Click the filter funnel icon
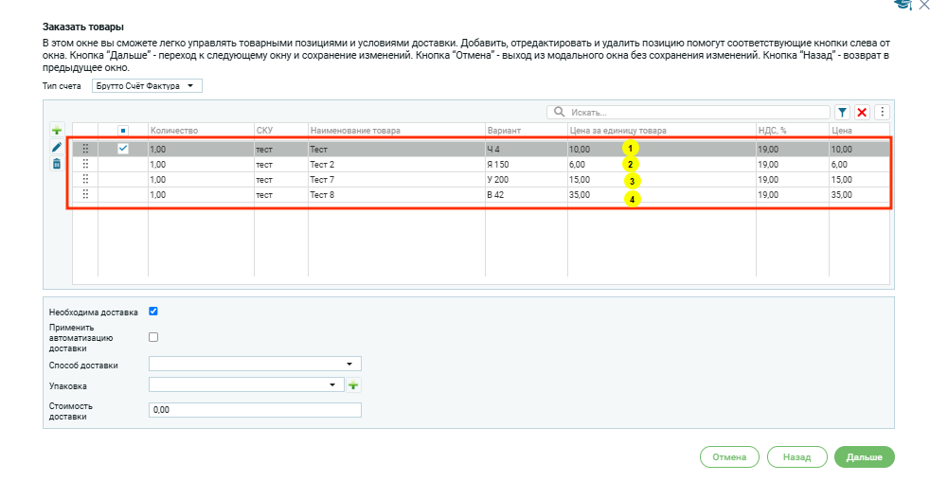930x482 pixels. (x=842, y=112)
